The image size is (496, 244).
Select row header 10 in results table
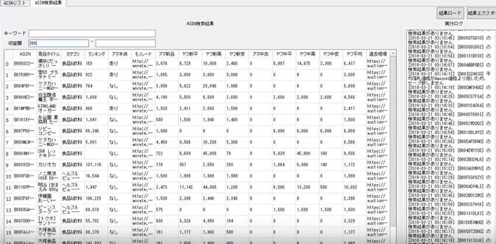pos(8,176)
